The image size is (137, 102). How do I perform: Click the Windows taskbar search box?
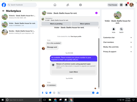click(23, 100)
